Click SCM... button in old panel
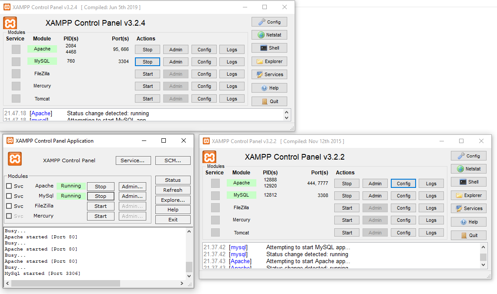 (173, 160)
